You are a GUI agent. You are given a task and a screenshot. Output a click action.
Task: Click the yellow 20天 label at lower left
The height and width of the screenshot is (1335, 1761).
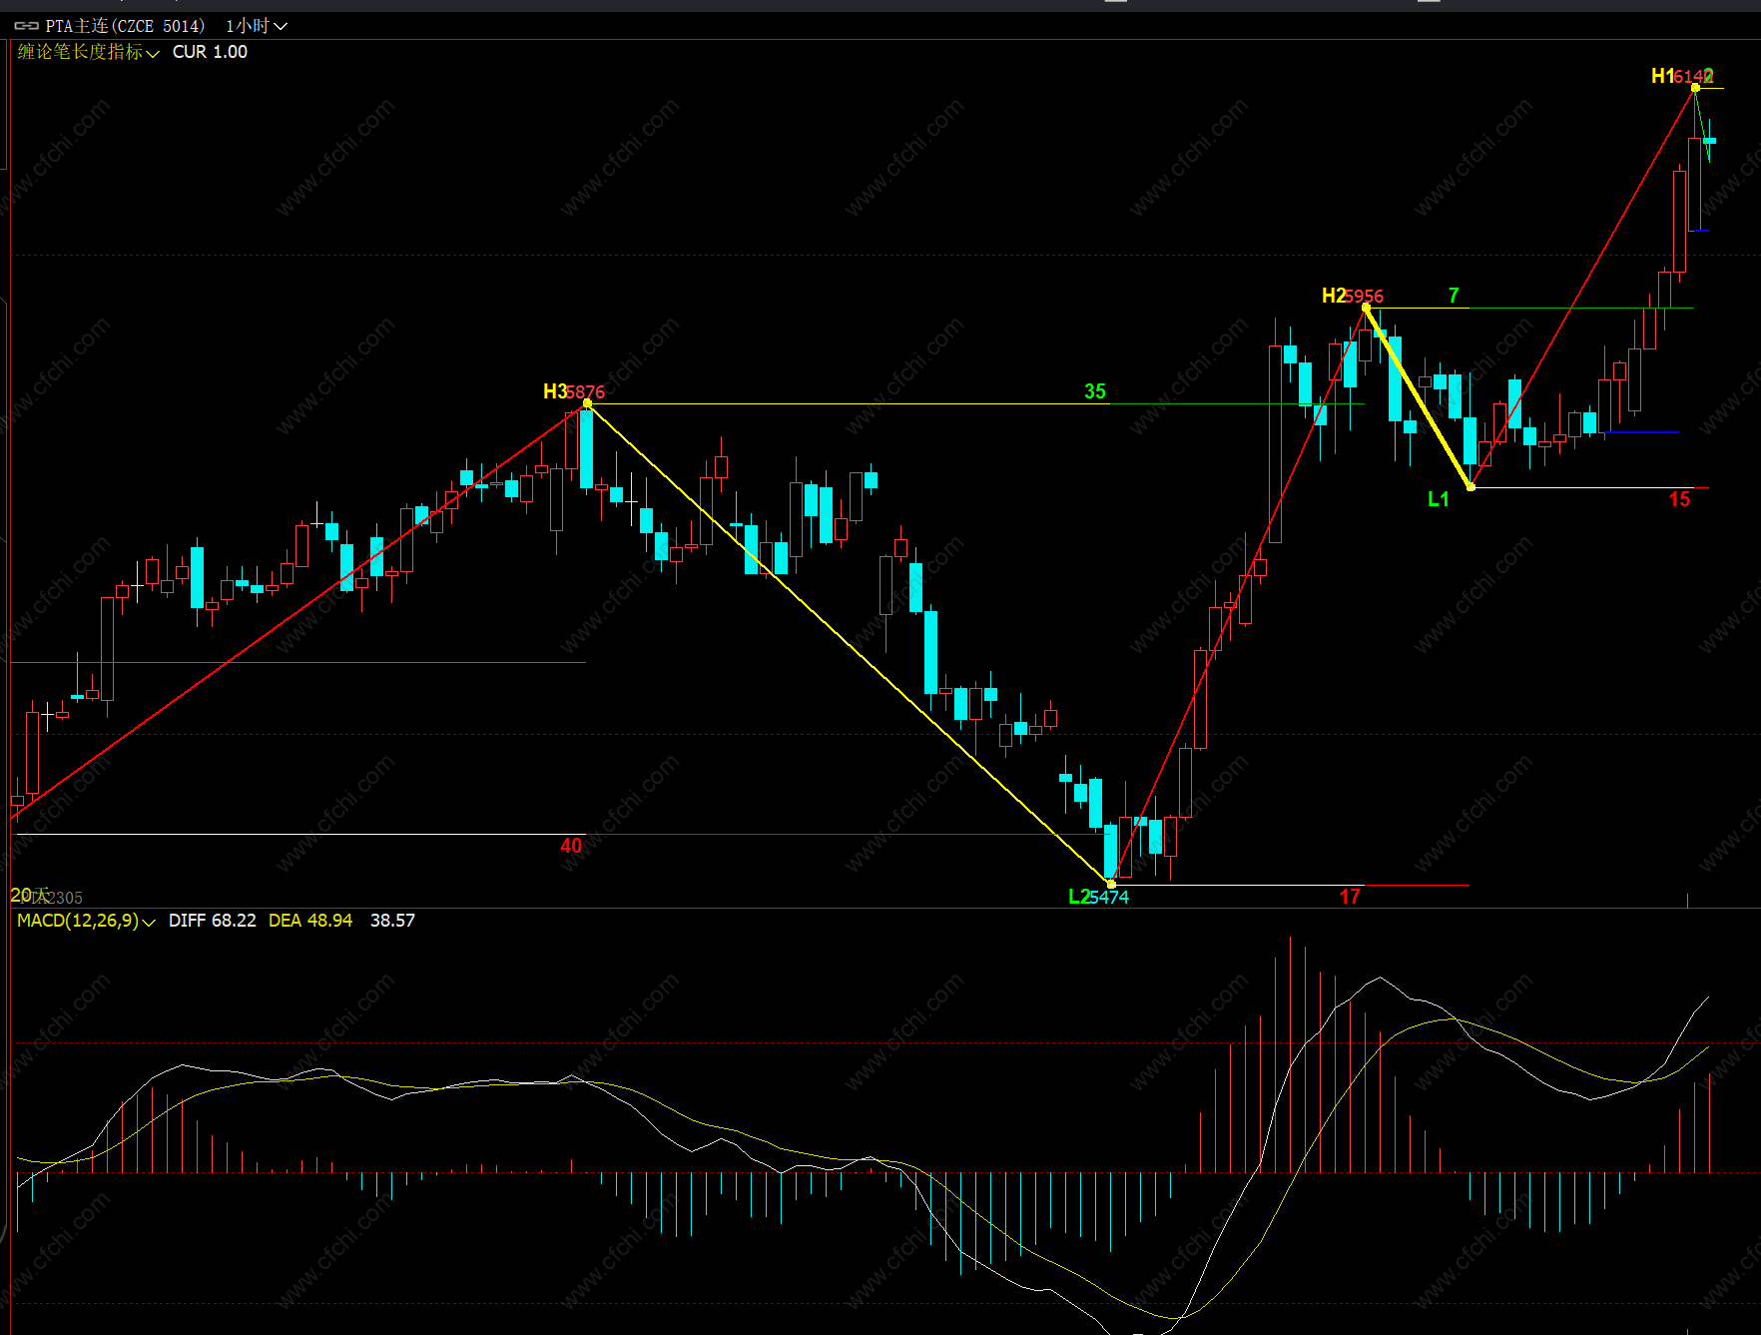point(29,895)
